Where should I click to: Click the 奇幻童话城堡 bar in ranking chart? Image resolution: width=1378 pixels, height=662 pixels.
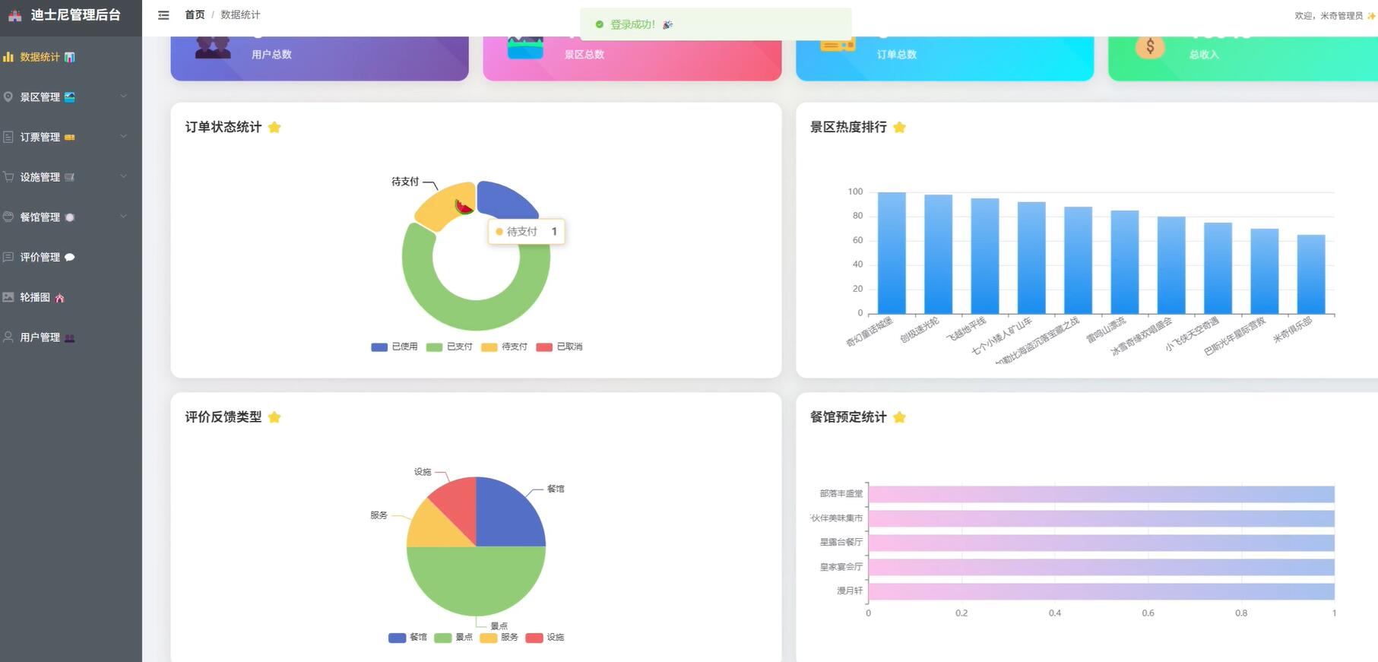click(892, 253)
